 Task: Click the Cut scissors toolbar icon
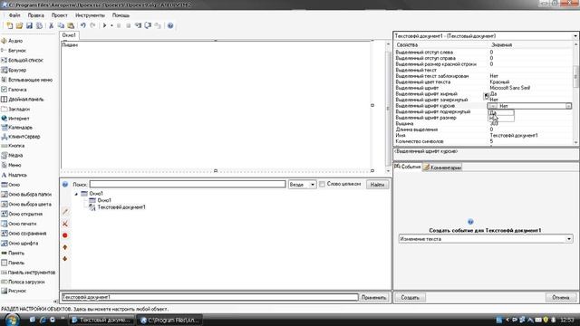coord(51,25)
